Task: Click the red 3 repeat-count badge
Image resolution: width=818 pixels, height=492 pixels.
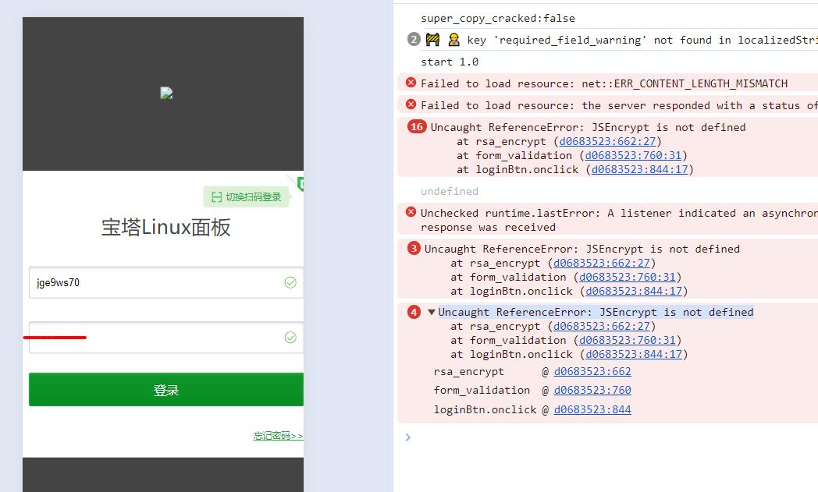Action: point(413,248)
